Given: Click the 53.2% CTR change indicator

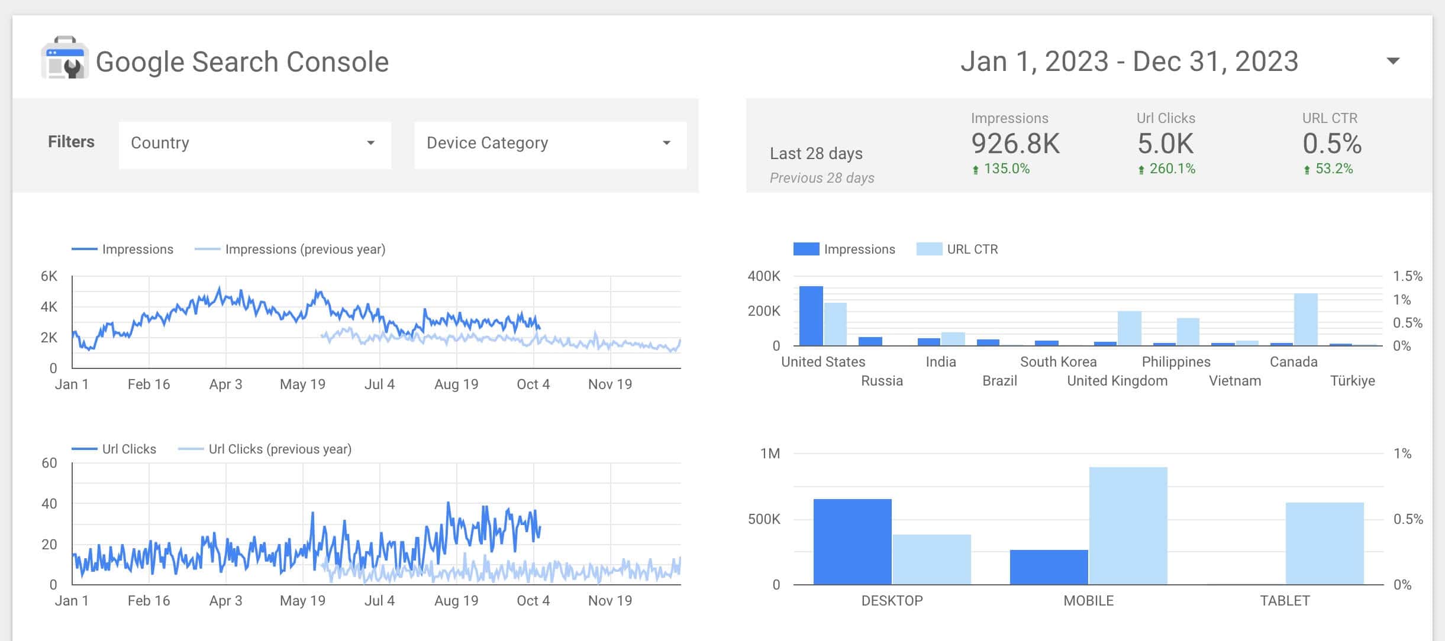Looking at the screenshot, I should coord(1328,169).
